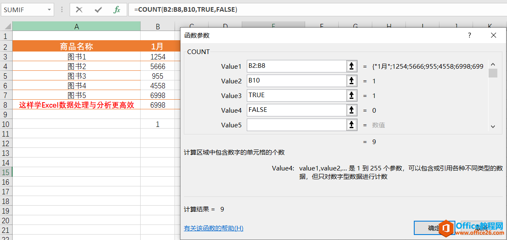This screenshot has height=240, width=507.
Task: Click the empty Value5 input field
Action: [x=295, y=125]
